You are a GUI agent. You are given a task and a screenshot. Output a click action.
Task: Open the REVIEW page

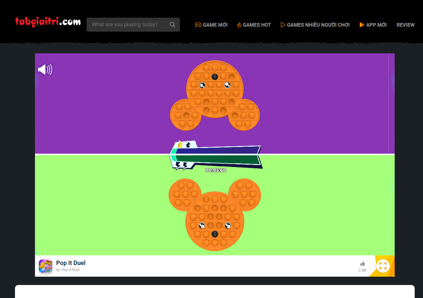point(405,25)
